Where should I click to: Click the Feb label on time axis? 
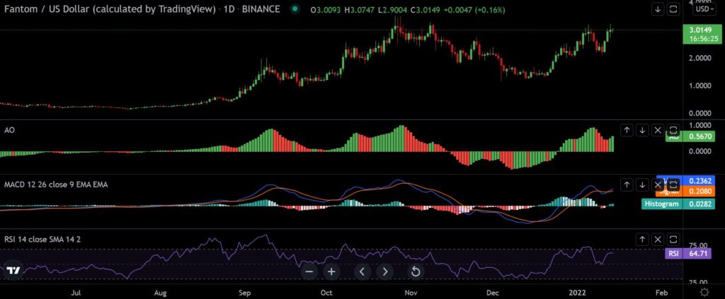(x=662, y=293)
